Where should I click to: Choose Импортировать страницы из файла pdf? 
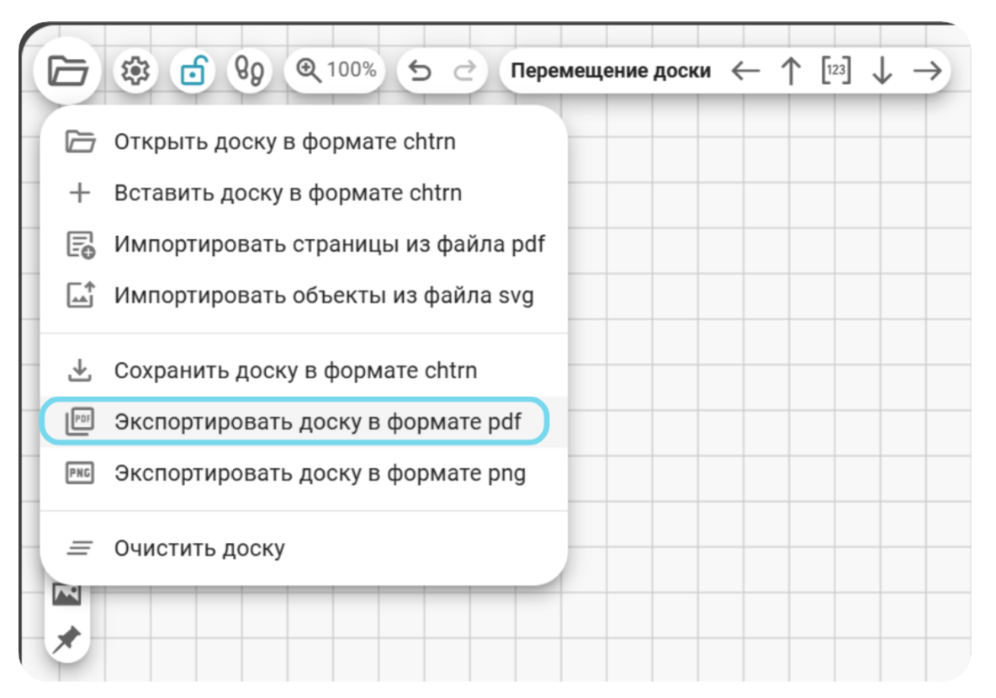304,244
